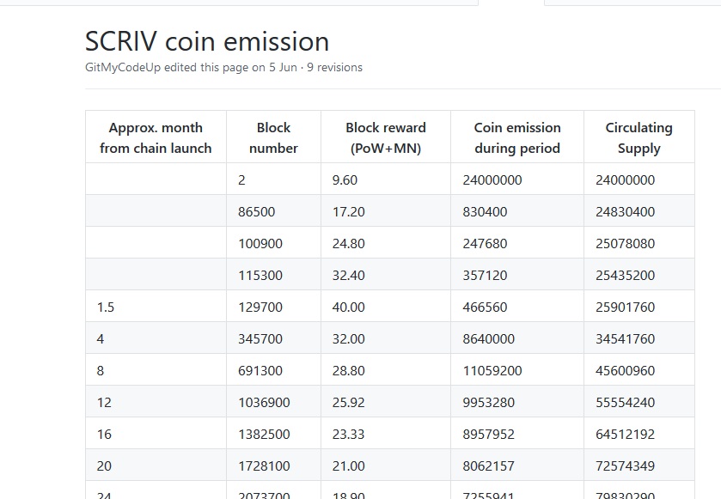The width and height of the screenshot is (721, 499).
Task: Click block number 1036900 cell
Action: [264, 402]
